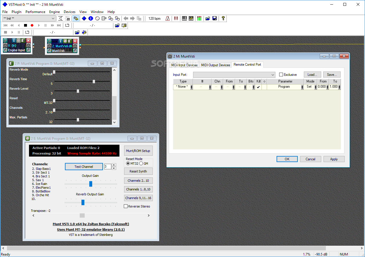Click the left arrow previous plugin icon
365x257 pixels.
[126, 19]
